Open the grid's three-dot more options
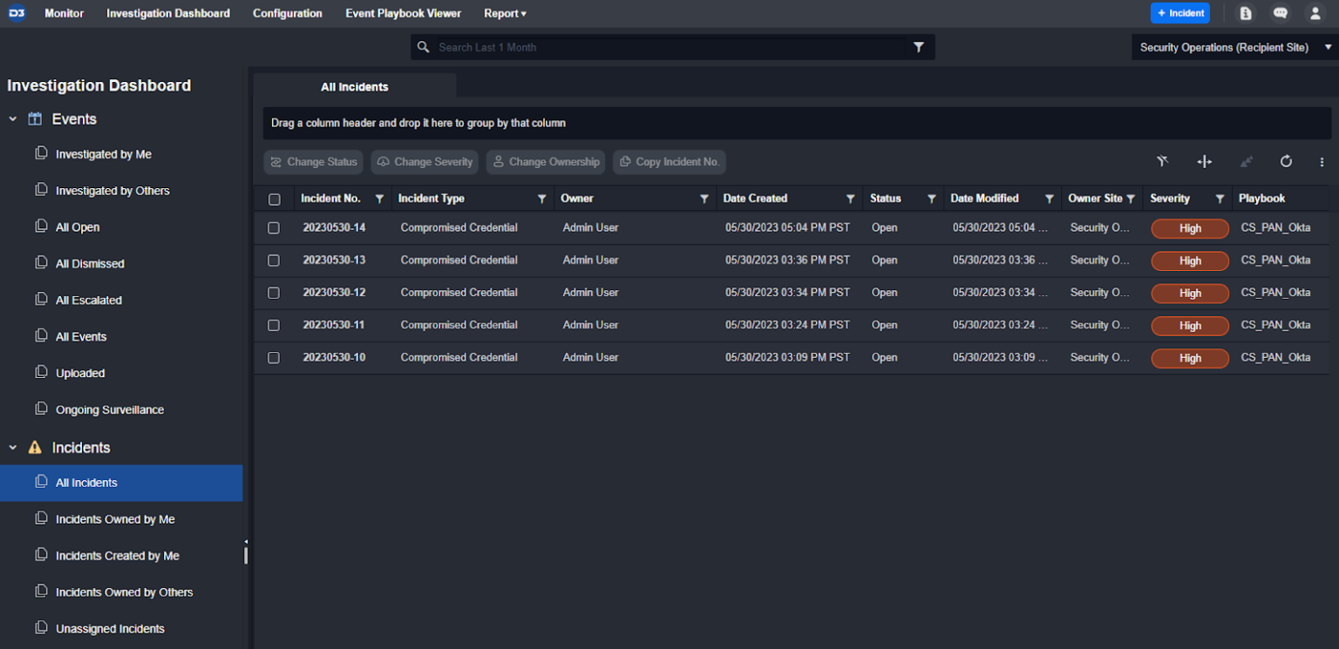 point(1322,161)
